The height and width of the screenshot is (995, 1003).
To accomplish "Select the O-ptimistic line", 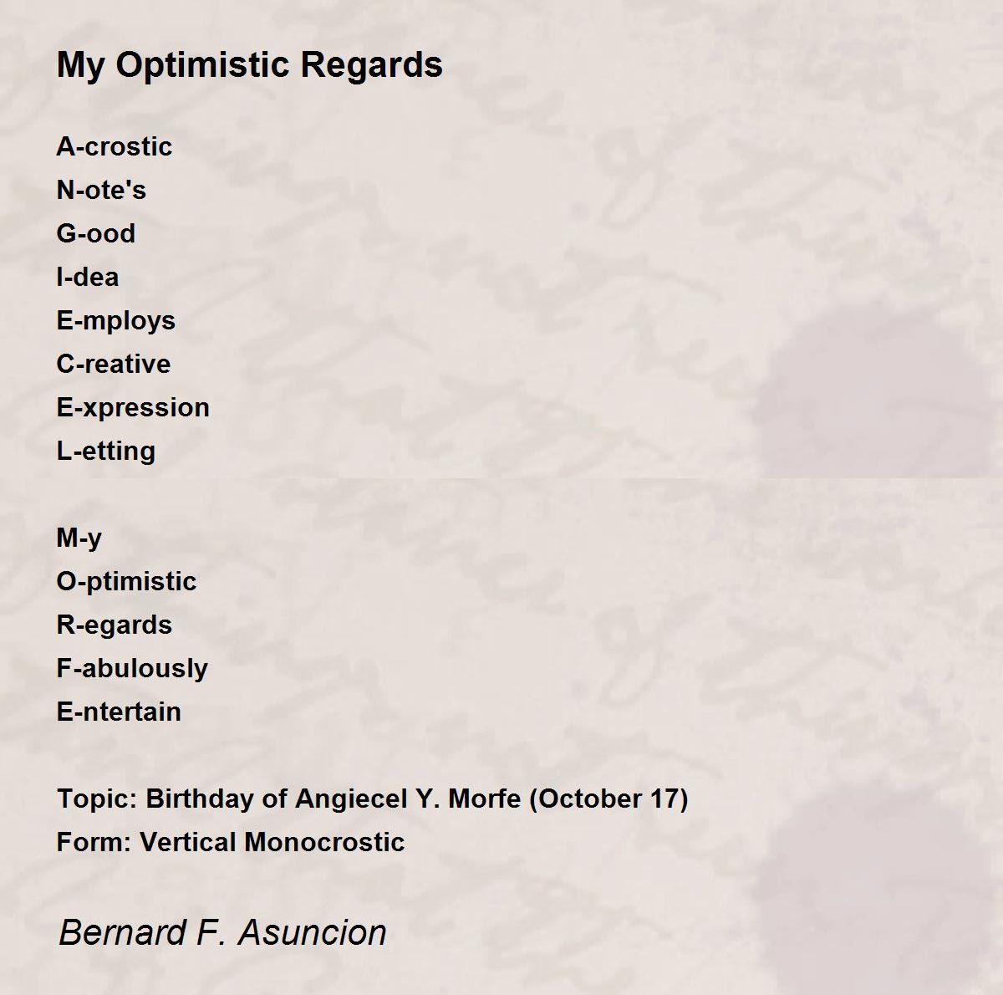I will [x=126, y=582].
